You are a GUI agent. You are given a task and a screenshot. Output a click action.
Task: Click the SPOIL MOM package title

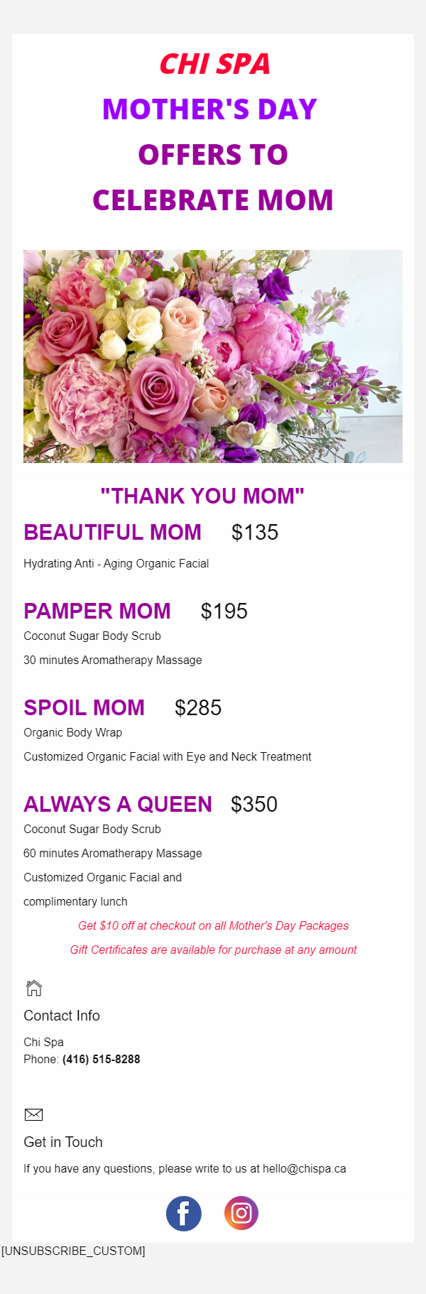click(x=84, y=708)
